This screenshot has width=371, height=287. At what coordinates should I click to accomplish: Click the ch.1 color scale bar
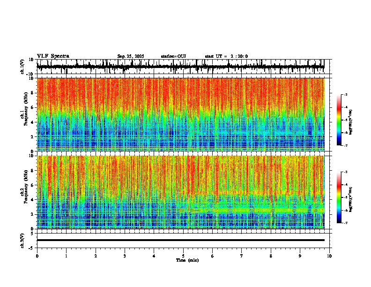click(x=339, y=120)
